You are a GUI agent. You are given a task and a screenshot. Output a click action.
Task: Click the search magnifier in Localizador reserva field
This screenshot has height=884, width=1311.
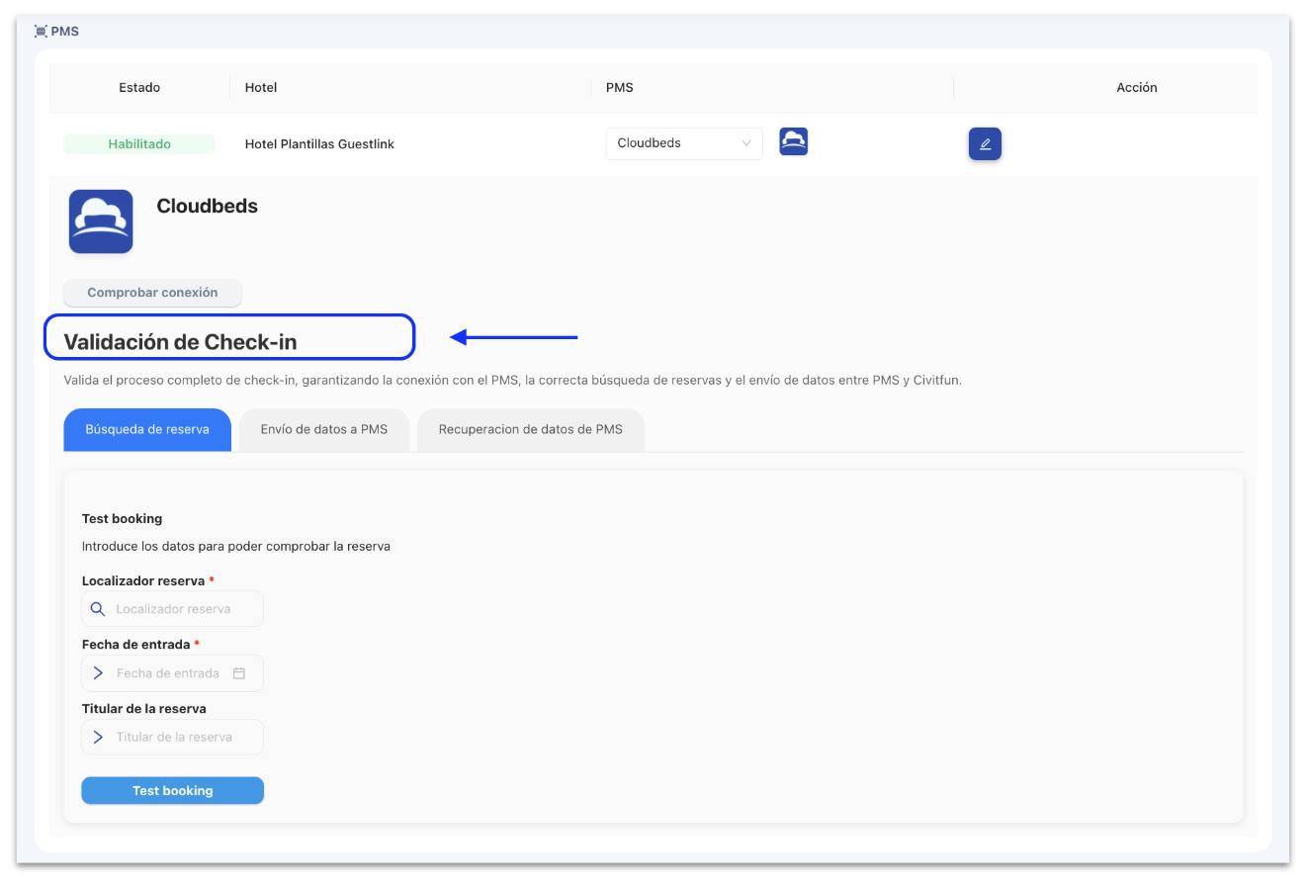(98, 608)
